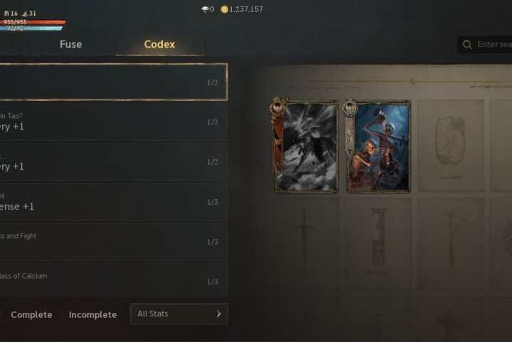Screen dimensions: 512x342
Task: Click the crest badge on the raven card
Action: click(x=277, y=107)
